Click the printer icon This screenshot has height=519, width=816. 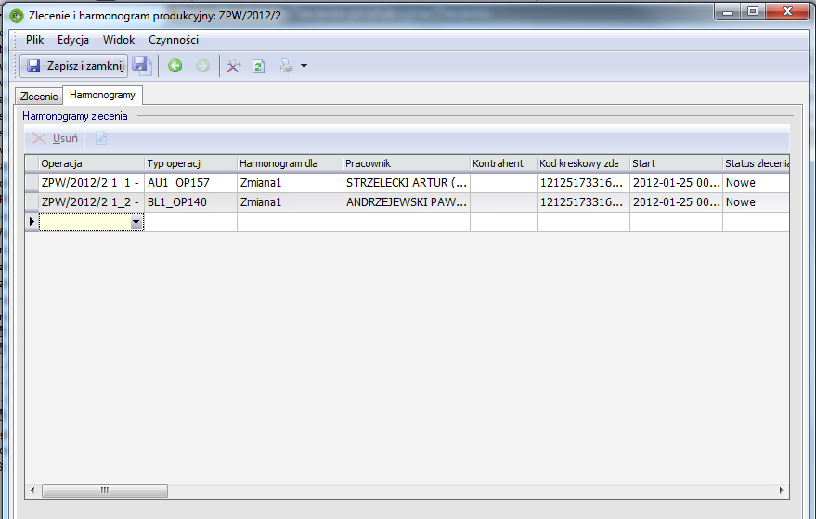(x=286, y=66)
